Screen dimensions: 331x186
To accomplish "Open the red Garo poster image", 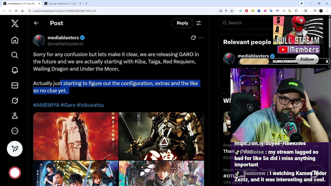I will 76,136.
